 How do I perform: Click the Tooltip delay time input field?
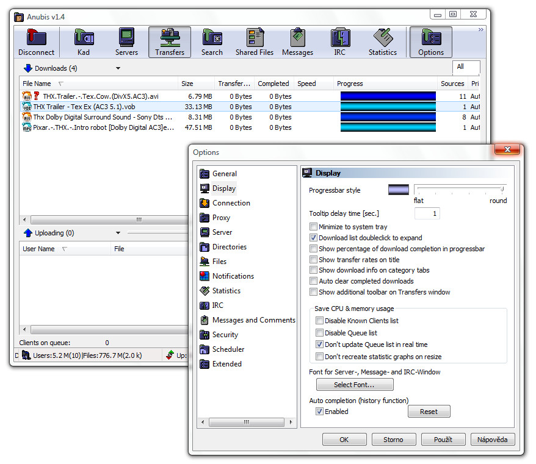tap(427, 214)
